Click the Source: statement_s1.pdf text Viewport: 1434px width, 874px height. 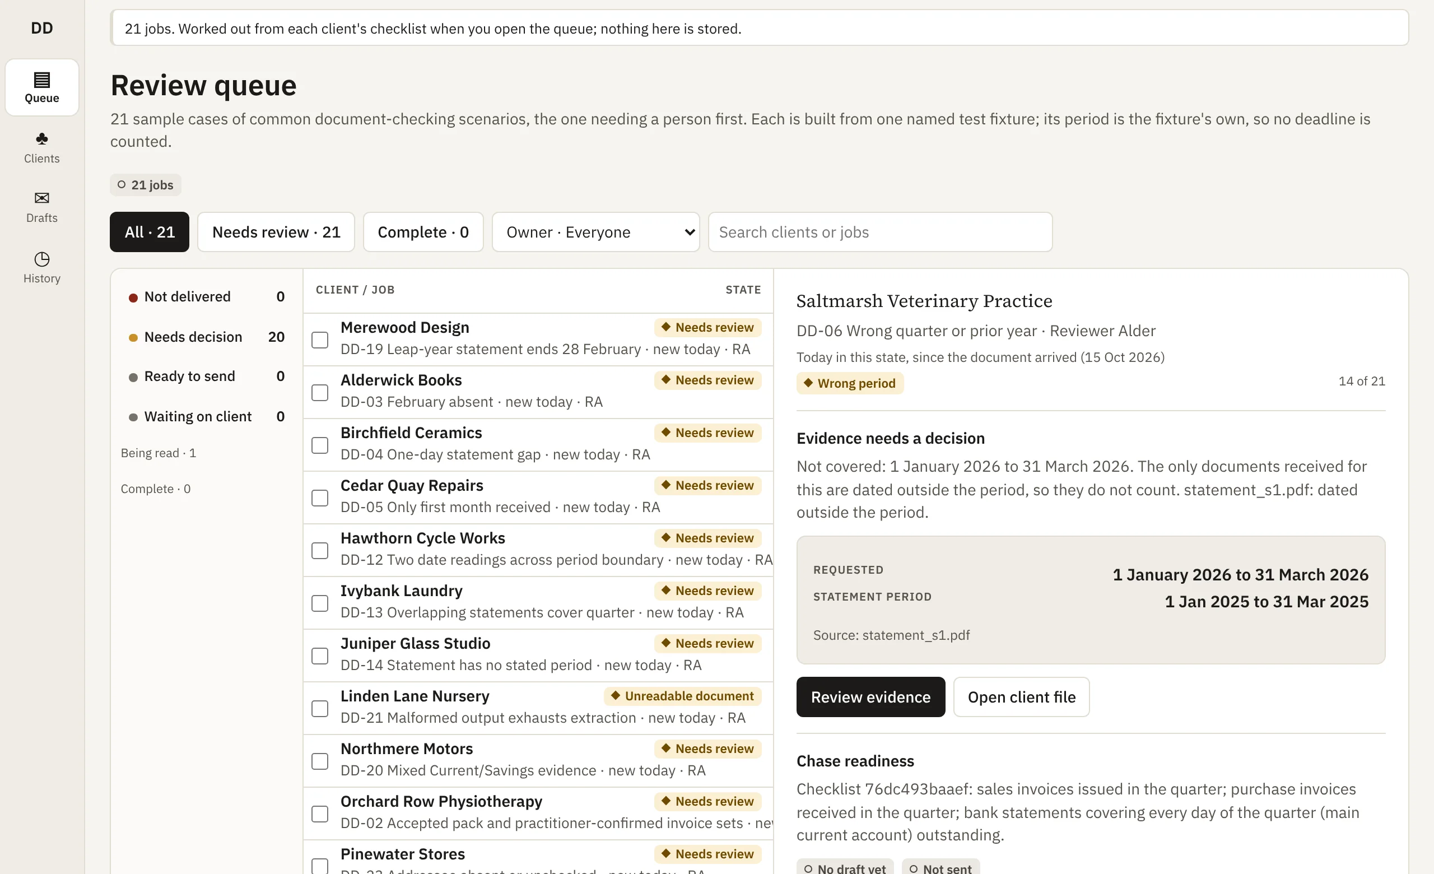click(891, 635)
